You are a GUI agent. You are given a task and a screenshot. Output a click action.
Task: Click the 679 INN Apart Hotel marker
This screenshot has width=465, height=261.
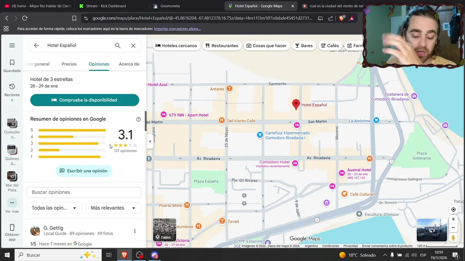coord(163,115)
